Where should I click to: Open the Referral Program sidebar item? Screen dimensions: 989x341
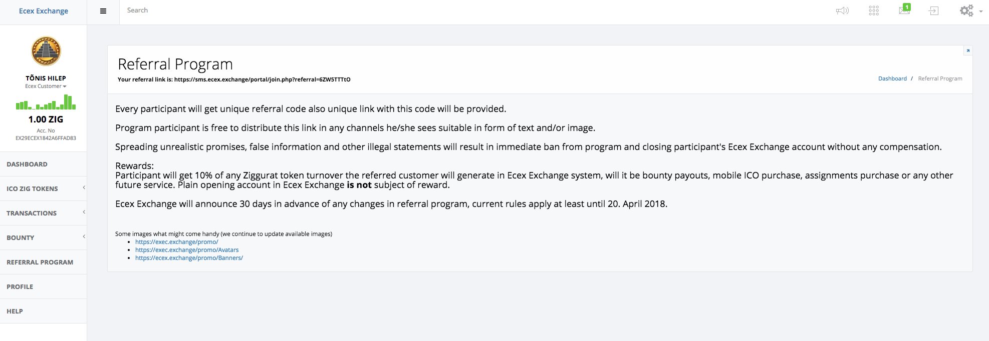point(43,262)
